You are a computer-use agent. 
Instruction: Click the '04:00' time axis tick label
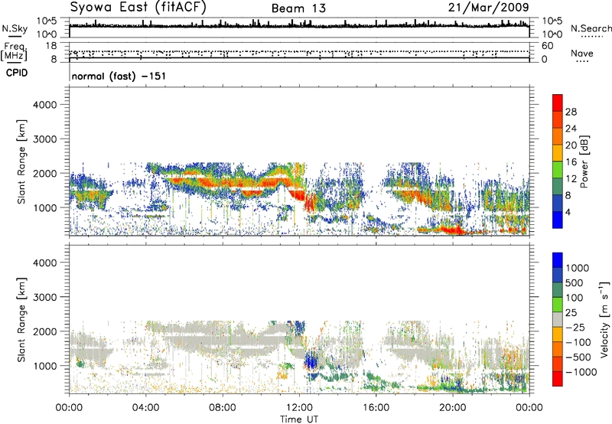click(x=145, y=408)
